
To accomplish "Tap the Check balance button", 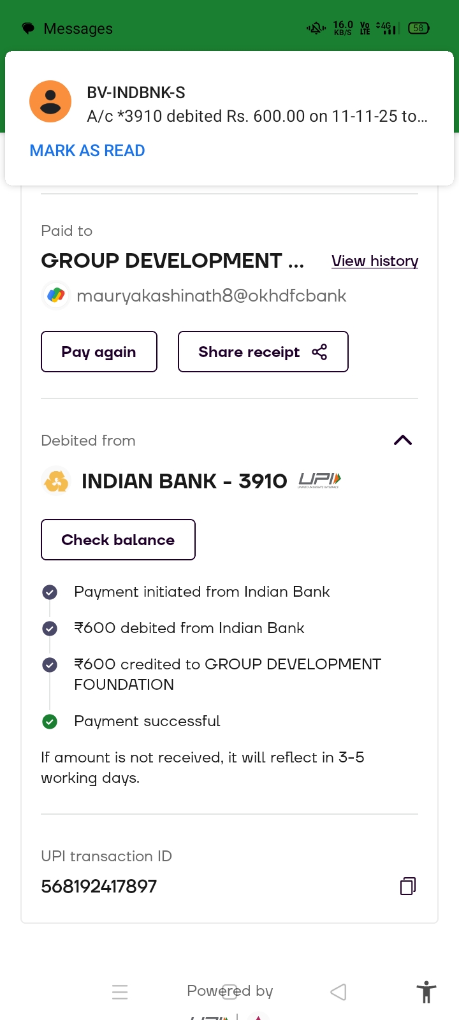I will pos(118,540).
